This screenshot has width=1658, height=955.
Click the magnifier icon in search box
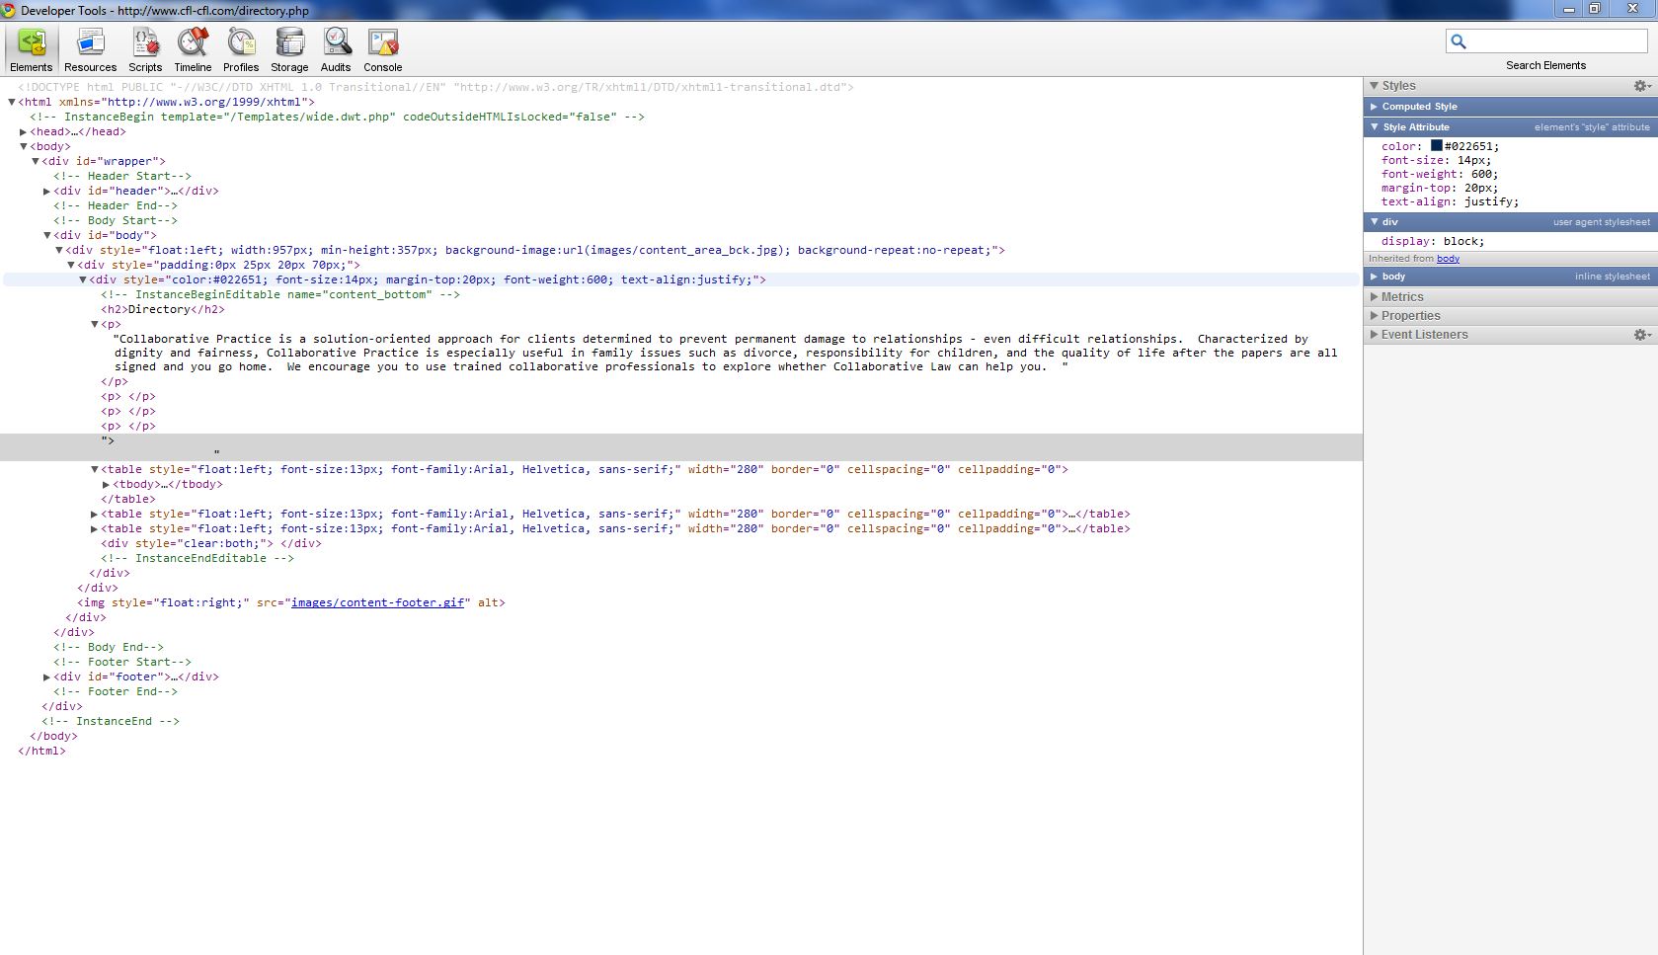pyautogui.click(x=1459, y=40)
